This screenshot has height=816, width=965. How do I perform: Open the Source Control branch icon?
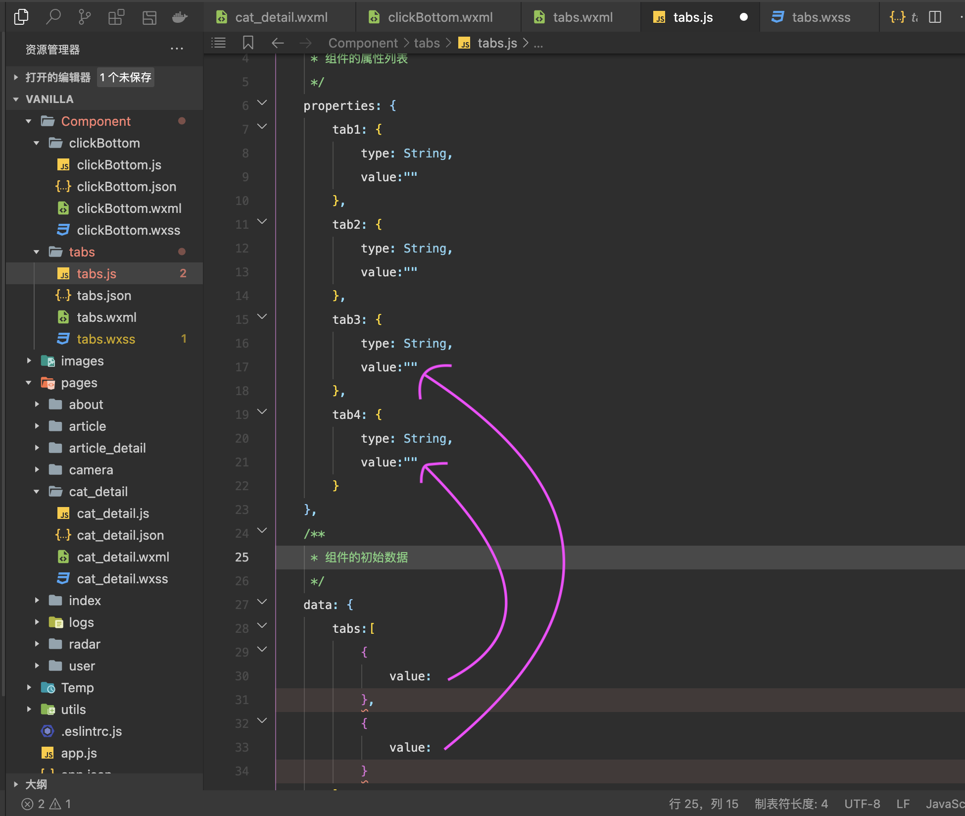click(x=85, y=17)
